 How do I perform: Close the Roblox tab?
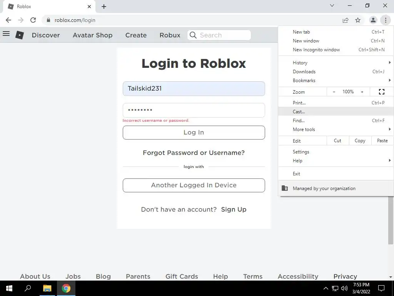coord(89,7)
